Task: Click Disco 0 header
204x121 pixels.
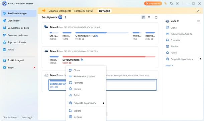Action: (x=54, y=27)
